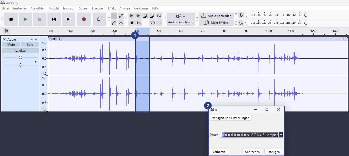
Task: Fit project to width zoom icon
Action: tap(152, 16)
